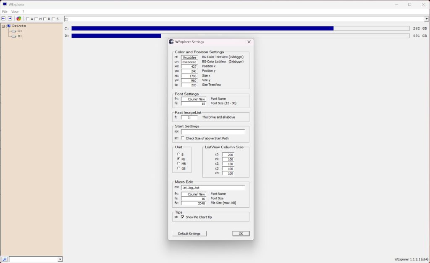Click the c1 column size field
Image resolution: width=430 pixels, height=263 pixels.
click(x=228, y=160)
